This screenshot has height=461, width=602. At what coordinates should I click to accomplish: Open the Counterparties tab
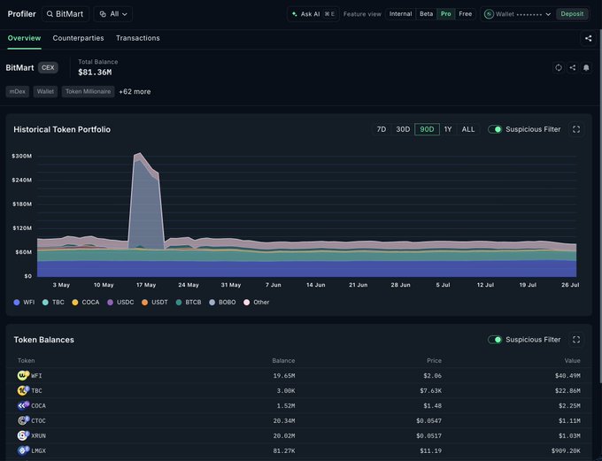pos(78,38)
